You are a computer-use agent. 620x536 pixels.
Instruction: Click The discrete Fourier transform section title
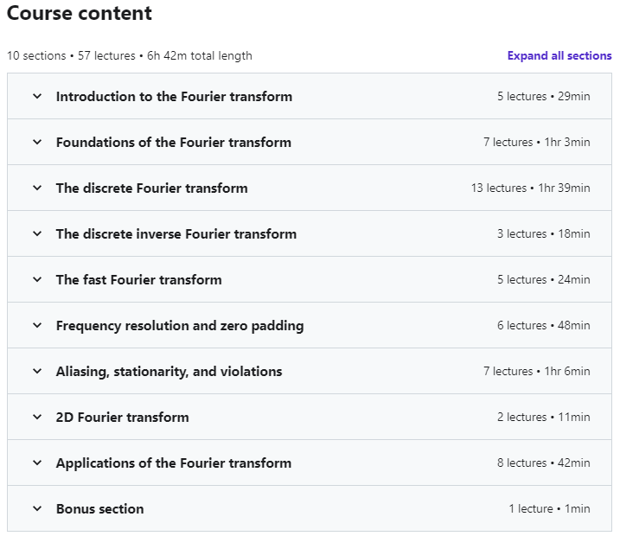coord(151,188)
